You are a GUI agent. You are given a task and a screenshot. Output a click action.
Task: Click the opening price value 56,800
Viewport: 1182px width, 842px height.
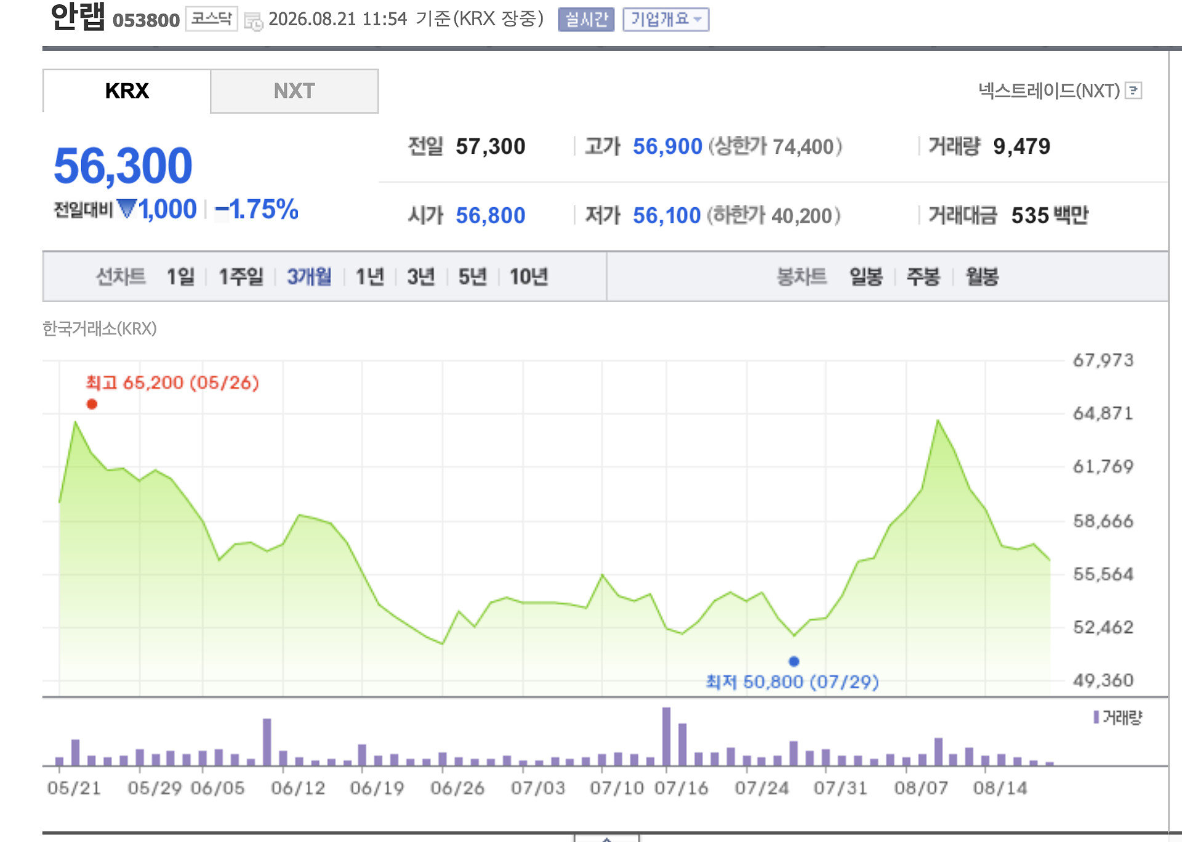pos(491,215)
